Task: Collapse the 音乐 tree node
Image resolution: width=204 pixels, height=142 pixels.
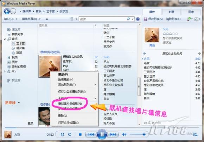Action: [5, 39]
